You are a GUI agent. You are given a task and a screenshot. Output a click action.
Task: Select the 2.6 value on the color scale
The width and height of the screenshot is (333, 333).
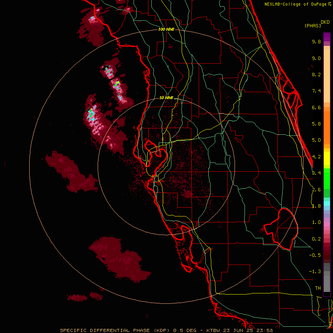[316, 190]
